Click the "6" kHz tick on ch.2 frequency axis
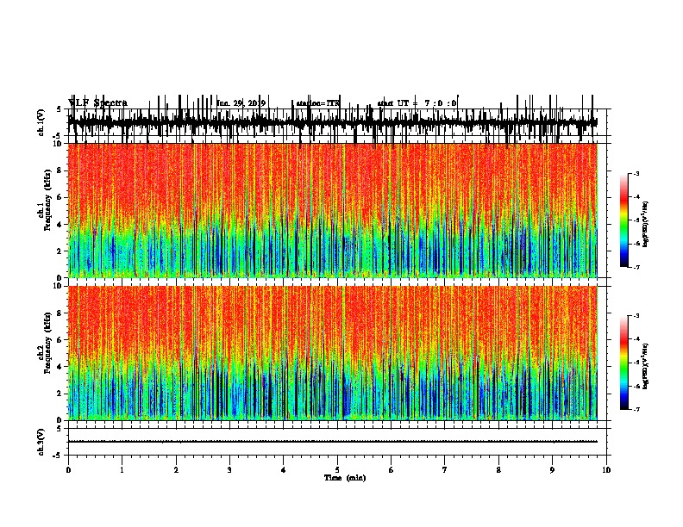 tap(60, 340)
